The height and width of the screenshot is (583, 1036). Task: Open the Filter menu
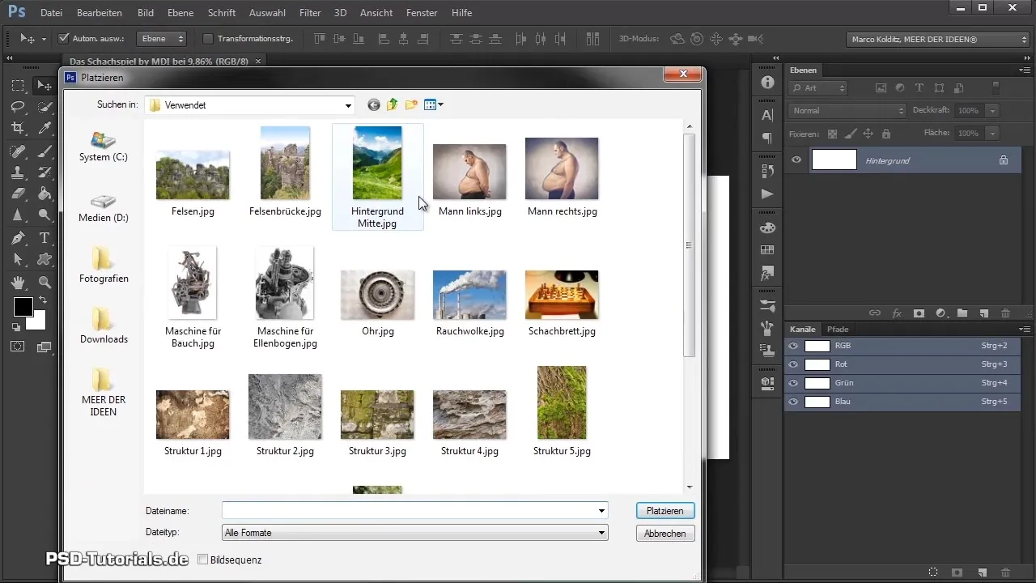pos(309,13)
